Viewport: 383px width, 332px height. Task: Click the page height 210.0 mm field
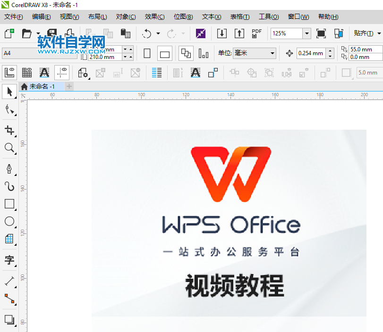click(105, 57)
